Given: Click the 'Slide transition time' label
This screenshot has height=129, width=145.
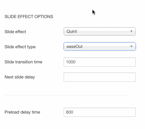Looking at the screenshot, I should pyautogui.click(x=23, y=62).
